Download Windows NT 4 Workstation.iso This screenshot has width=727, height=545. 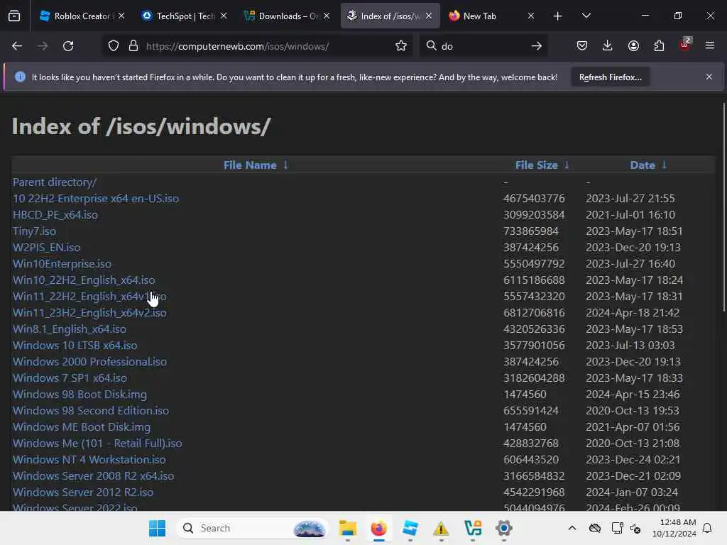89,460
